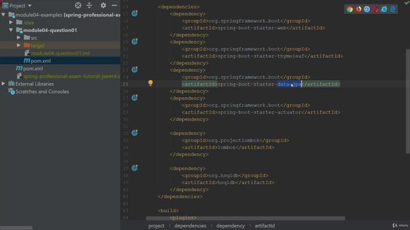Collapse the module04-examples root node
The width and height of the screenshot is (410, 230).
[x=3, y=15]
